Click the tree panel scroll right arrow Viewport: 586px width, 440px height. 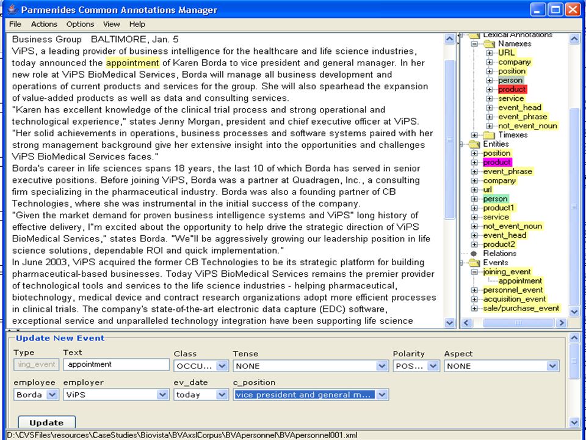(x=560, y=323)
